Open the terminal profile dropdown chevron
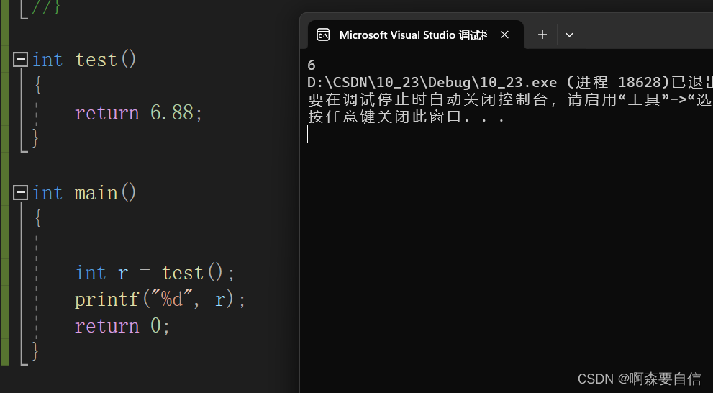The image size is (713, 393). point(569,35)
